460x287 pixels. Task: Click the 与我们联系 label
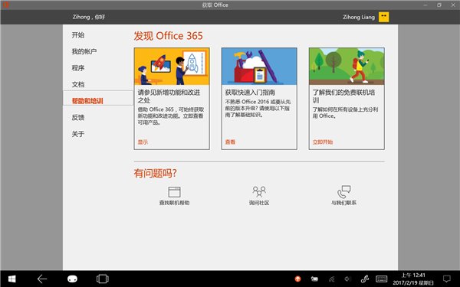343,203
